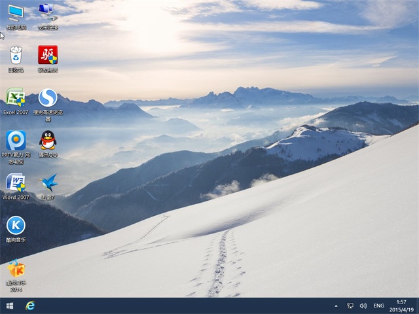Open the taskbar clock showing 1:57
This screenshot has height=314, width=419.
[401, 306]
